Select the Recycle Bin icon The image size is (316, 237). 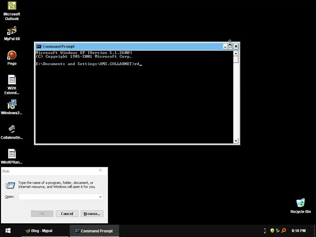[301, 206]
